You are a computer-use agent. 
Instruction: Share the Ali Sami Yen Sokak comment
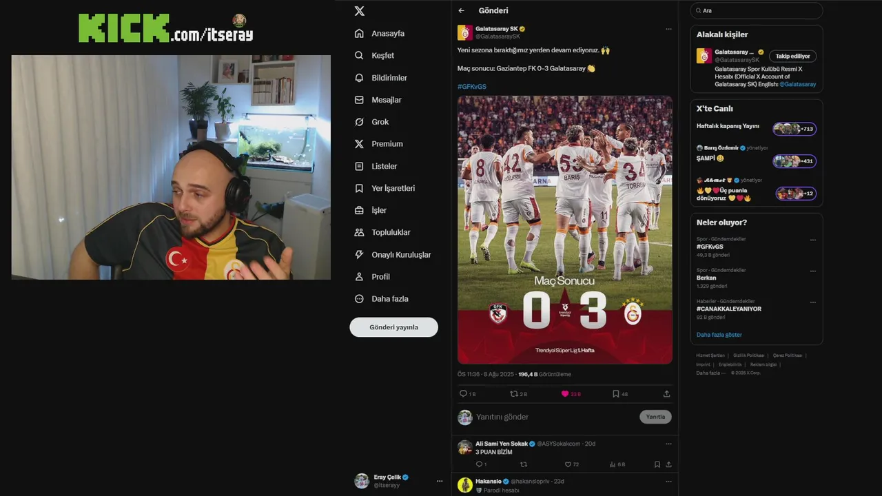(x=668, y=464)
